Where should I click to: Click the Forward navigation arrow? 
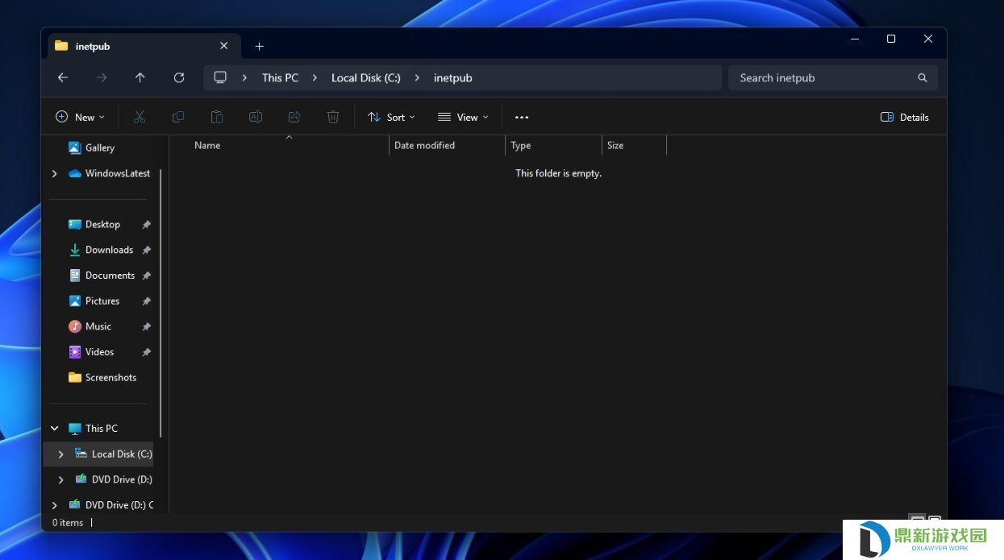[x=102, y=77]
